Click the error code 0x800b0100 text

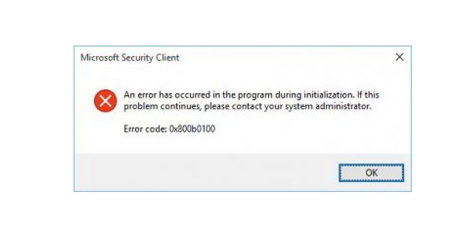point(170,127)
